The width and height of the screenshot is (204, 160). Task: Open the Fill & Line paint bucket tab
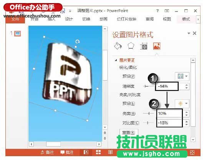pos(118,46)
